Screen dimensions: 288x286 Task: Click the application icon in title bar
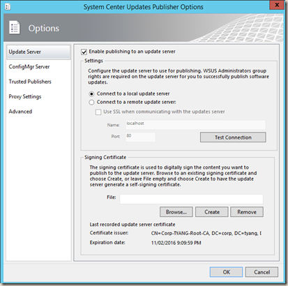pos(8,7)
